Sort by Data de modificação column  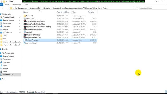tap(64, 12)
